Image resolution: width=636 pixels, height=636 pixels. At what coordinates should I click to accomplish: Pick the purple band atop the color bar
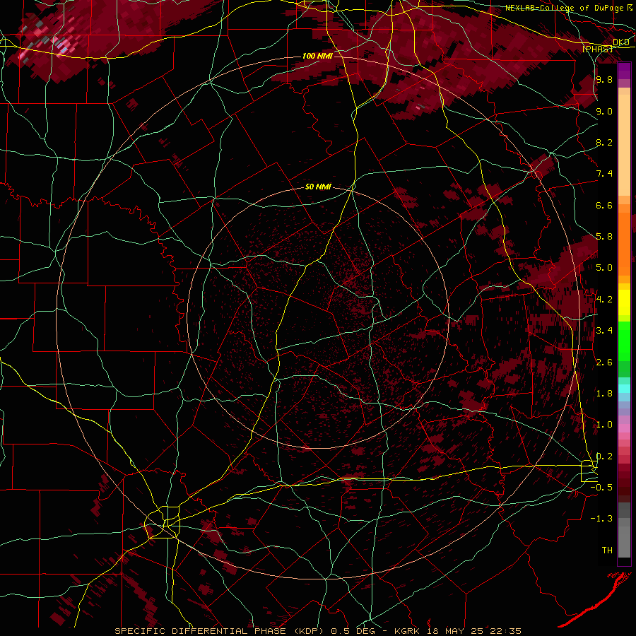[624, 70]
